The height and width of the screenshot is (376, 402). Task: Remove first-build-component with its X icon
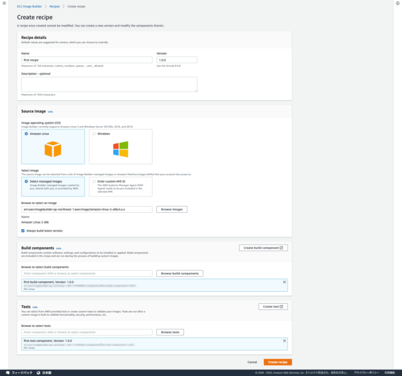[285, 282]
